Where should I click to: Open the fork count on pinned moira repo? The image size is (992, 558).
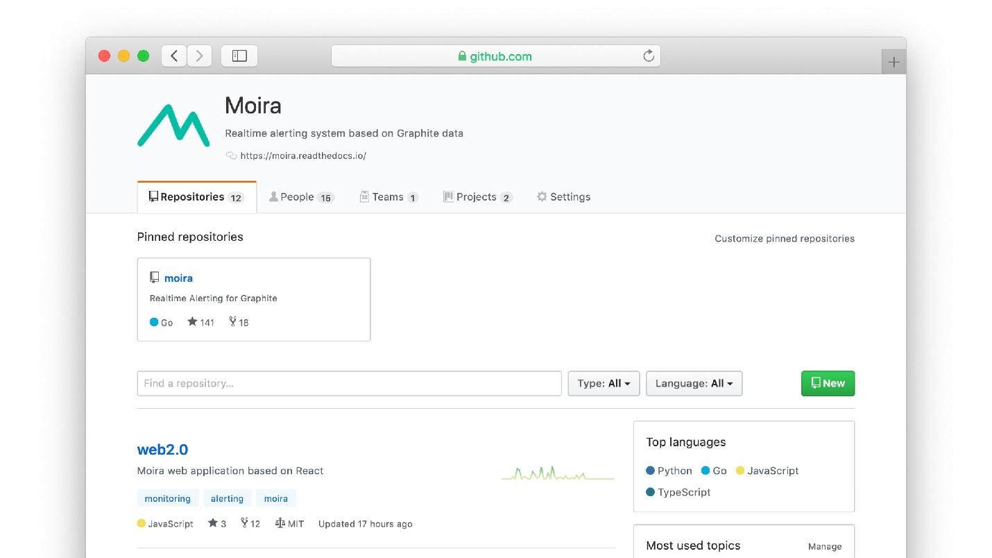click(239, 322)
